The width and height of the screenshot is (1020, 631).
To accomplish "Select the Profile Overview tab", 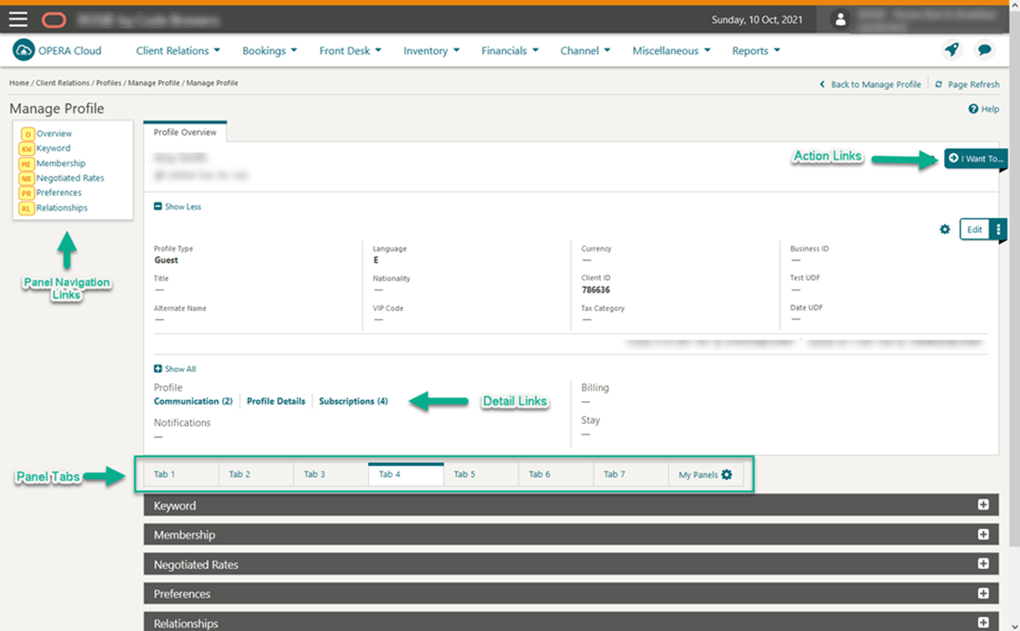I will (185, 133).
